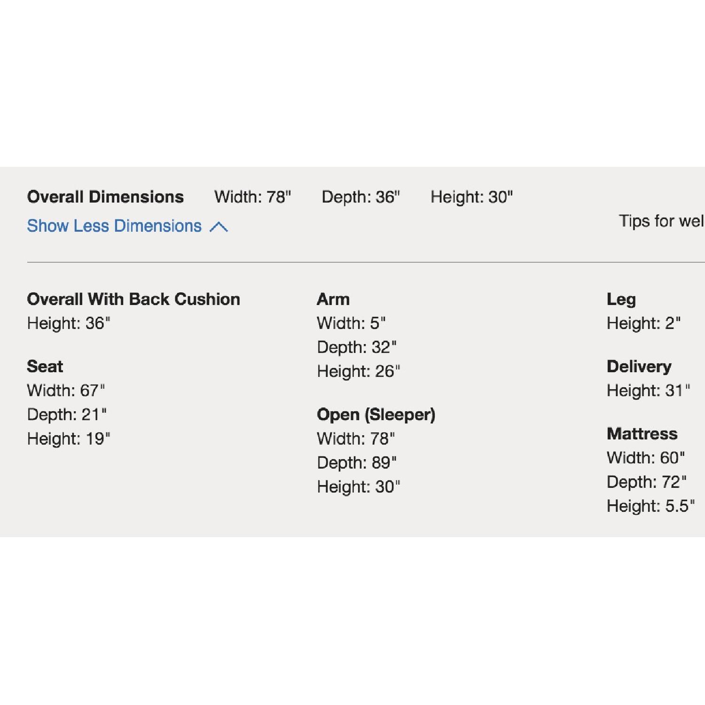Click the Leg section heading
Viewport: 705px width, 705px height.
point(621,299)
